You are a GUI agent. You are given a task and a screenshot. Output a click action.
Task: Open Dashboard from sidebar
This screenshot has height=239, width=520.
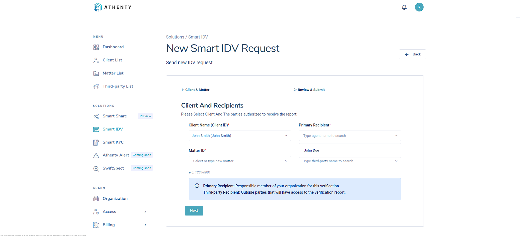click(x=113, y=47)
